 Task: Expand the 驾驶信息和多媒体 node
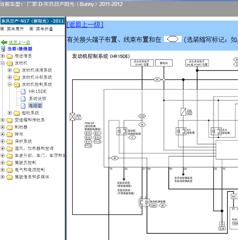2,177
